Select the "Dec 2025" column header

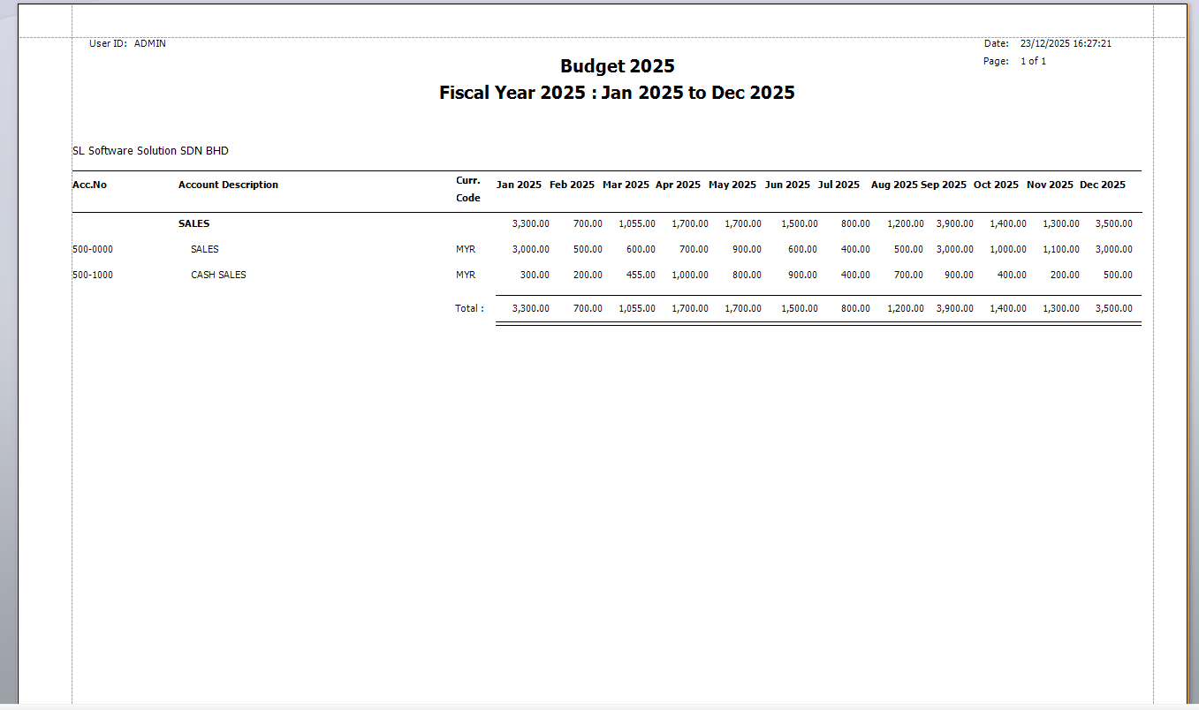point(1102,185)
